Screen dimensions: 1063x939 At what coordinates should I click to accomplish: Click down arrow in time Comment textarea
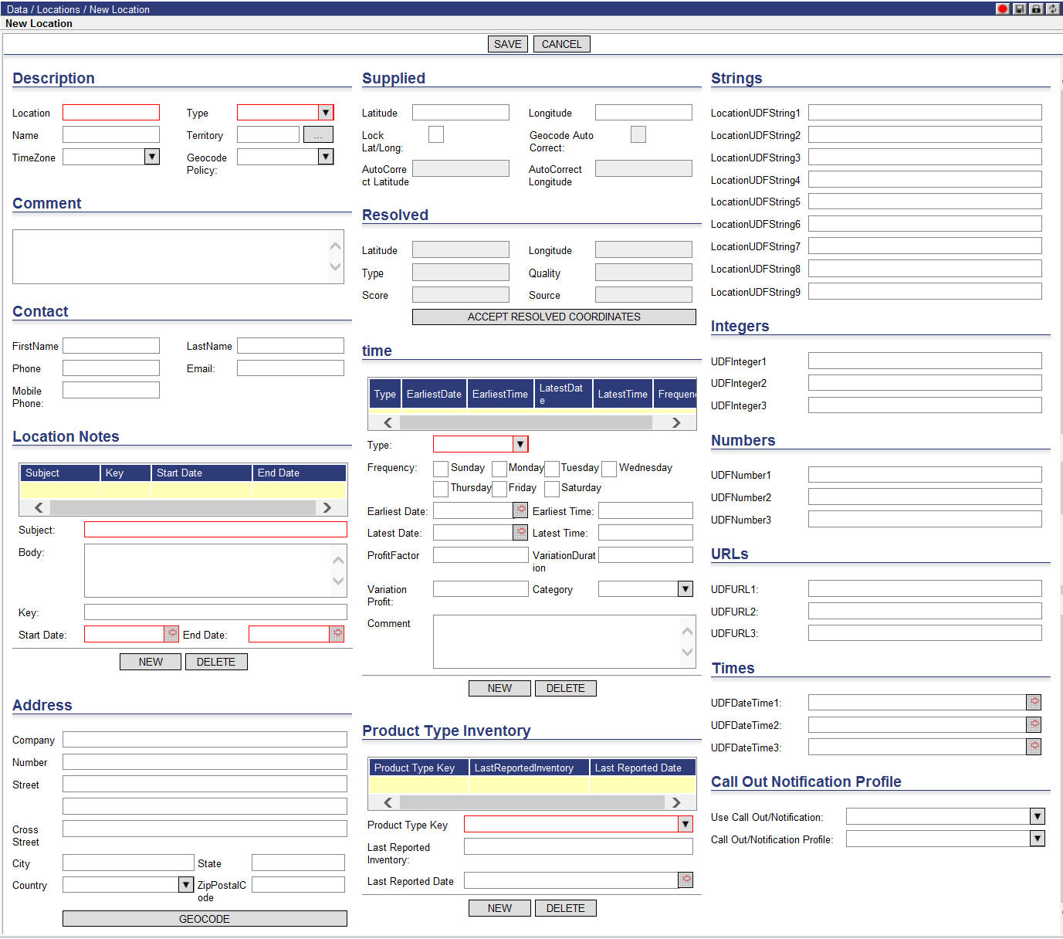pyautogui.click(x=688, y=652)
